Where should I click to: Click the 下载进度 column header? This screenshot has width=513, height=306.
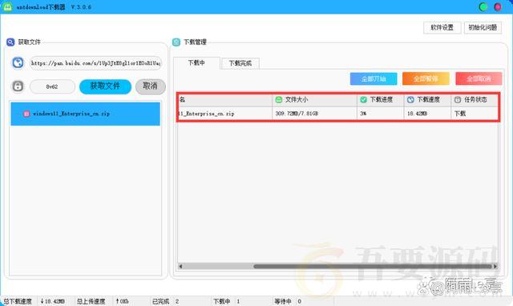[380, 99]
